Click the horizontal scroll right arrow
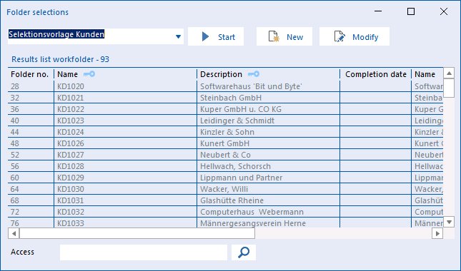The width and height of the screenshot is (461, 271). click(437, 233)
